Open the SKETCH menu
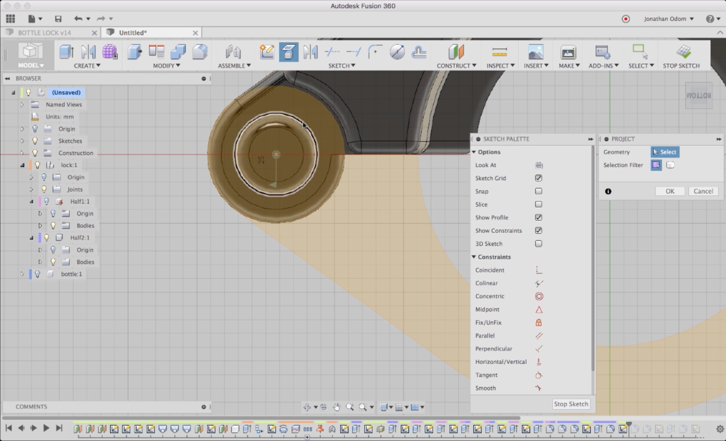This screenshot has width=726, height=441. tap(341, 66)
